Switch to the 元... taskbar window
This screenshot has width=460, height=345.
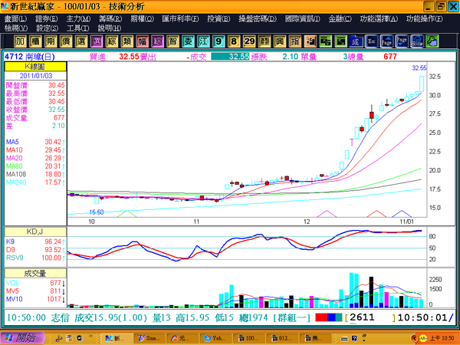pyautogui.click(x=184, y=339)
